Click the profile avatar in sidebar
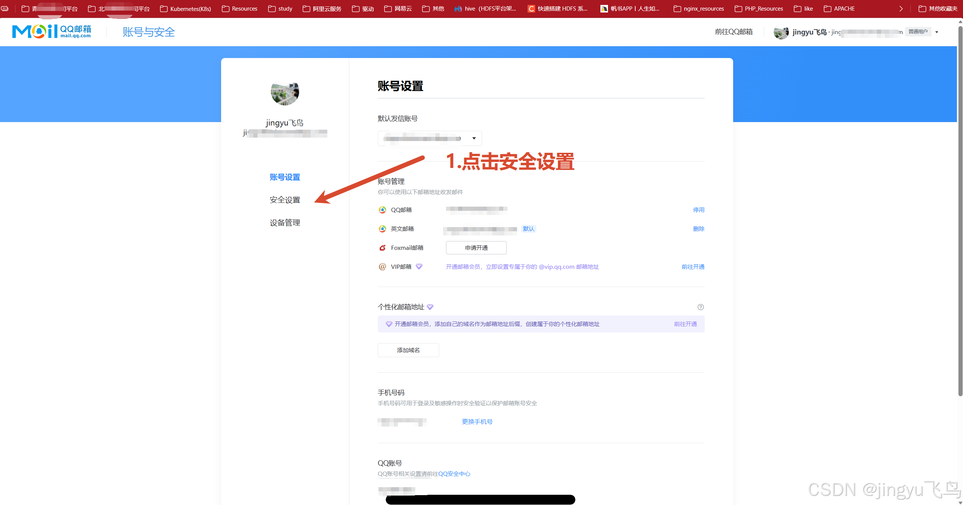The image size is (963, 505). pyautogui.click(x=285, y=92)
